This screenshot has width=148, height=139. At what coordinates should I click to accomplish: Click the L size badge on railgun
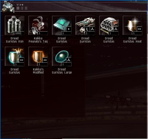[x=87, y=29]
